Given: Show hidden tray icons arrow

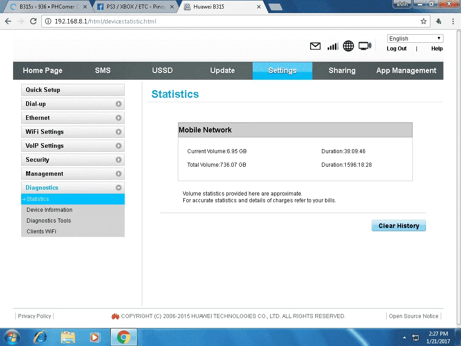Looking at the screenshot, I should (x=405, y=337).
